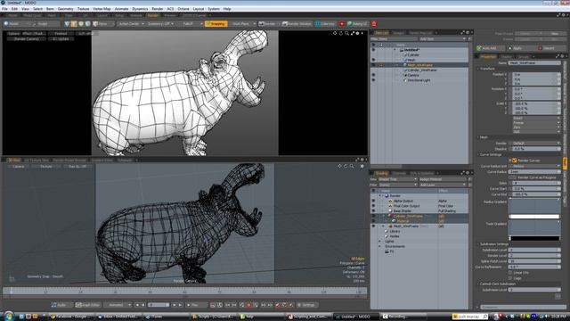Click the zoom magnifier icon in 3D viewport

[x=352, y=166]
